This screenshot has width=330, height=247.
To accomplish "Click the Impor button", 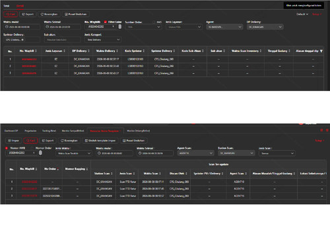I will pos(13,140).
